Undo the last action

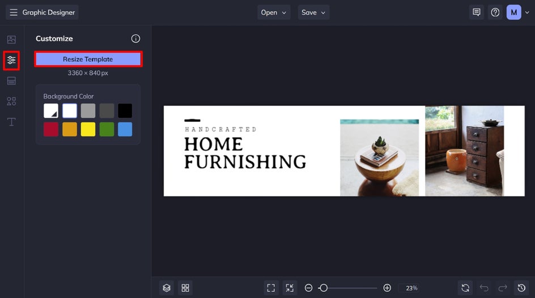484,288
